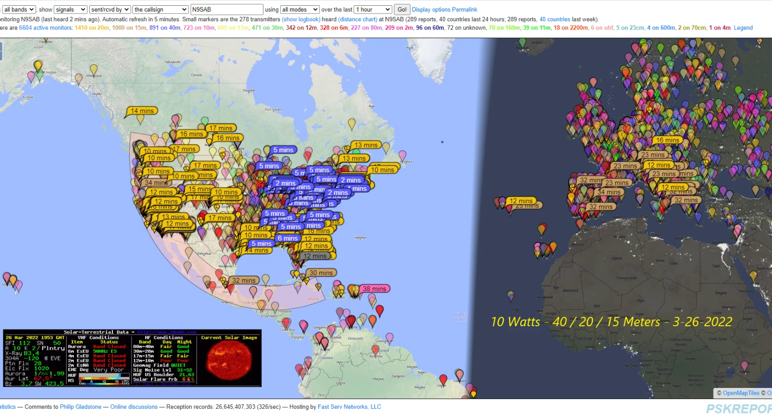Open the 'distance chart' link
The image size is (772, 415).
pyautogui.click(x=358, y=19)
